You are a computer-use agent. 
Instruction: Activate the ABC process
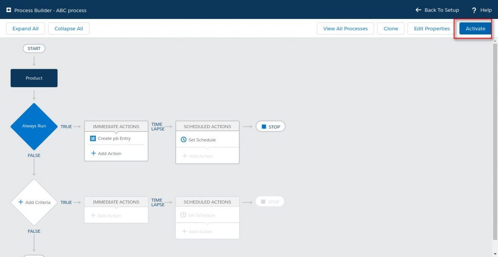click(x=475, y=29)
